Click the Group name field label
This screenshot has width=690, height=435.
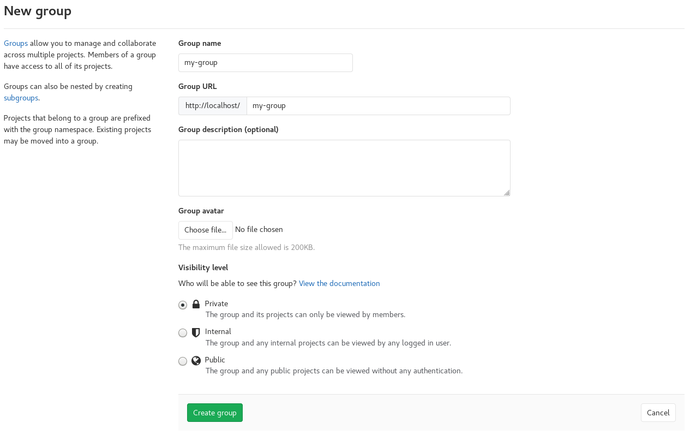pos(200,43)
